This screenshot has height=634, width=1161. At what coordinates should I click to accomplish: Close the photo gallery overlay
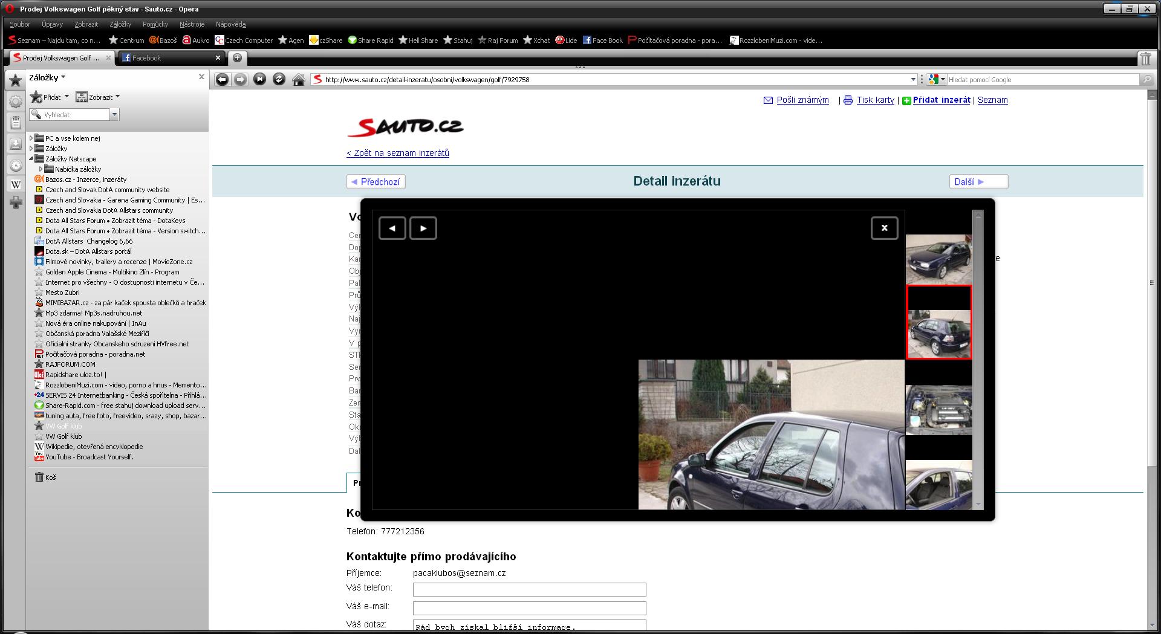click(884, 228)
